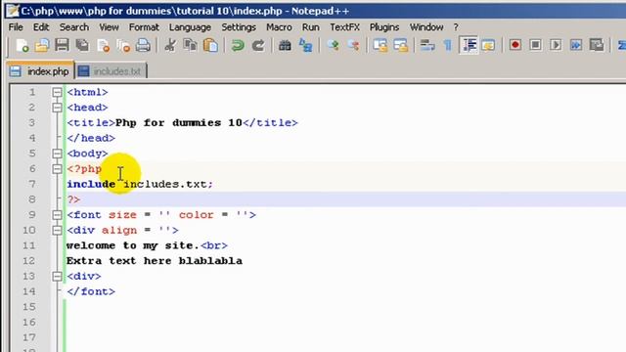
Task: Click the Zoom In icon
Action: point(333,46)
